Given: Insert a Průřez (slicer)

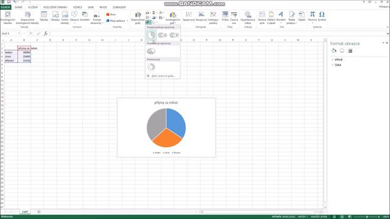Looking at the screenshot, I should [225, 16].
